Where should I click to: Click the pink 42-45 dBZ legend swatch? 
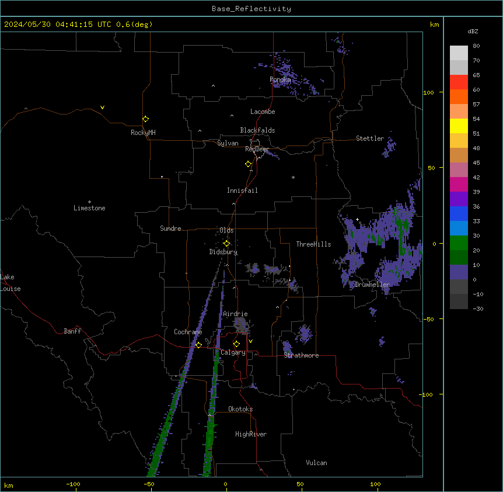click(459, 170)
